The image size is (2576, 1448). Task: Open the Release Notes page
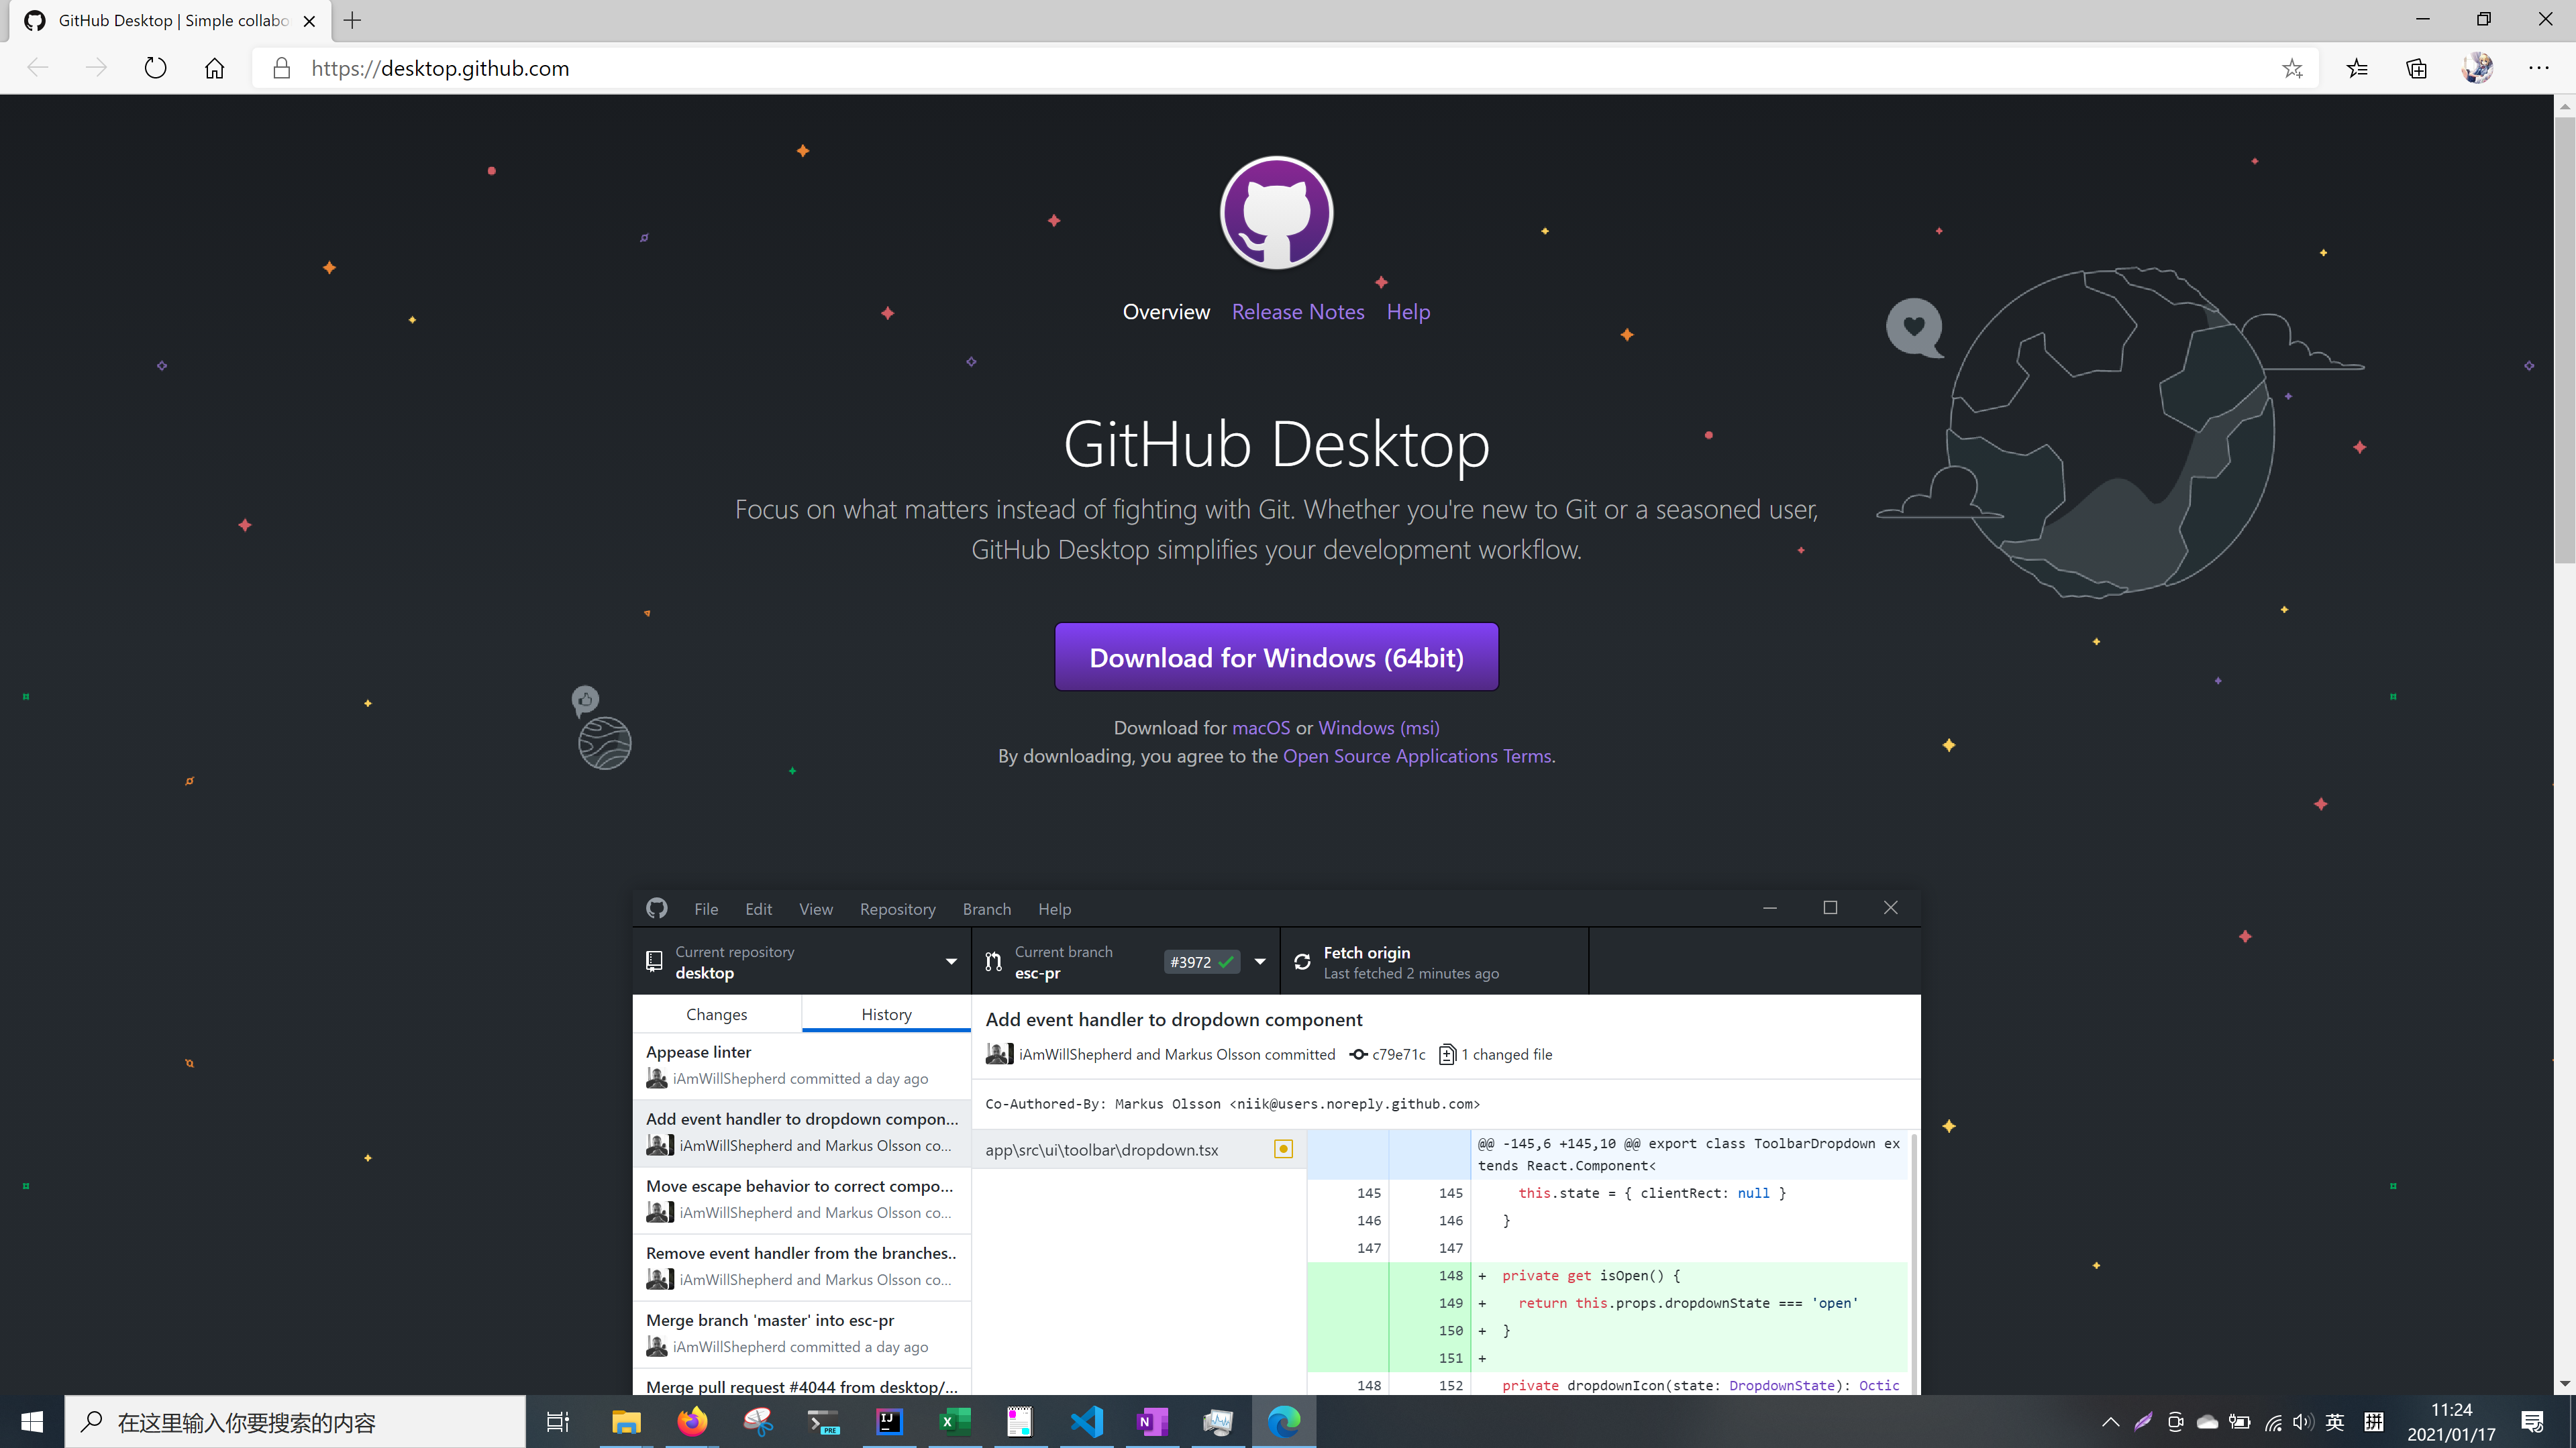(1297, 312)
